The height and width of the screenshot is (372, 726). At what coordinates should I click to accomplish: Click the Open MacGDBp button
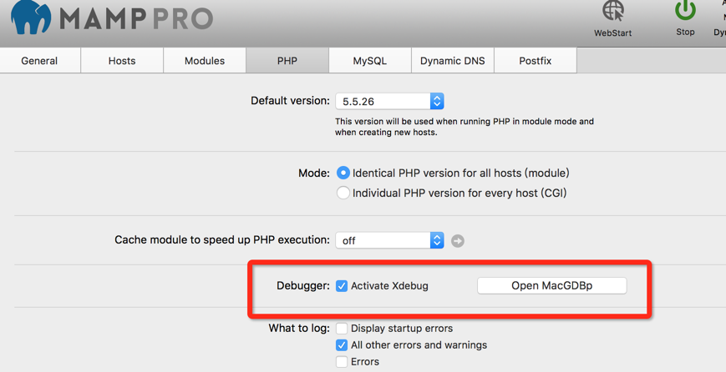coord(552,285)
